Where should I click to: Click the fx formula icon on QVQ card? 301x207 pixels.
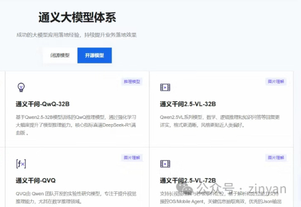click(x=21, y=164)
